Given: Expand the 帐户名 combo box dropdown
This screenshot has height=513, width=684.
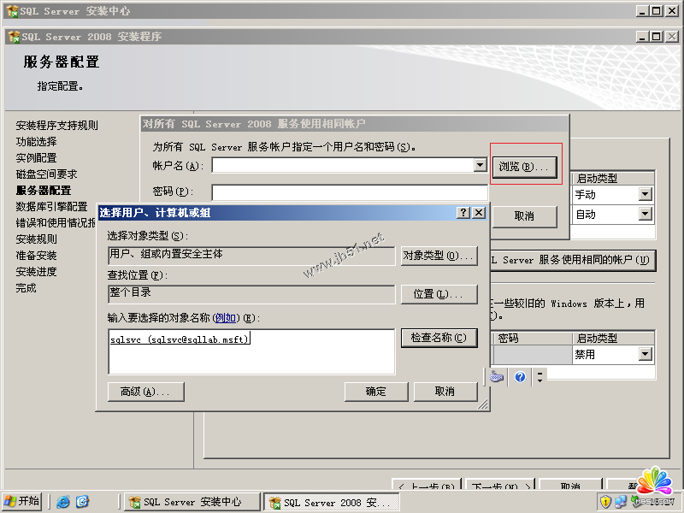Looking at the screenshot, I should click(480, 165).
